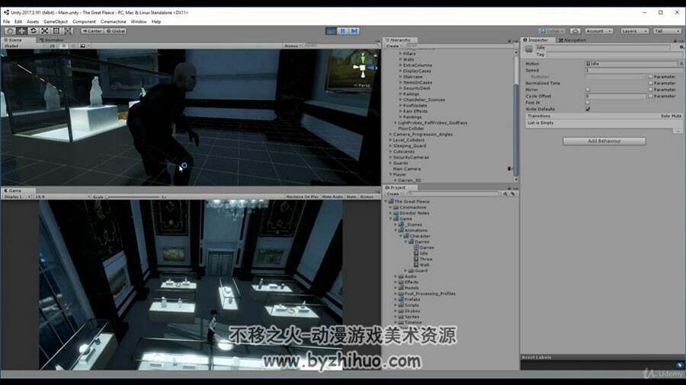Switch to the Navigation tab
Viewport: 686px width, 385px height.
(572, 40)
